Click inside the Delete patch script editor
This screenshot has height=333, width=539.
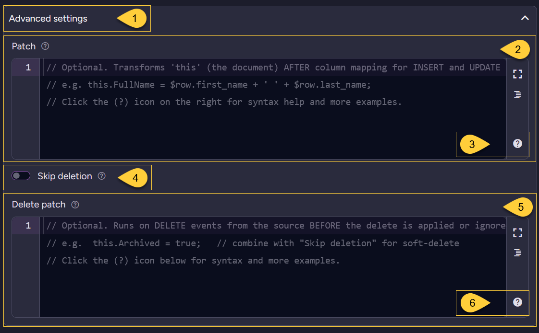273,267
